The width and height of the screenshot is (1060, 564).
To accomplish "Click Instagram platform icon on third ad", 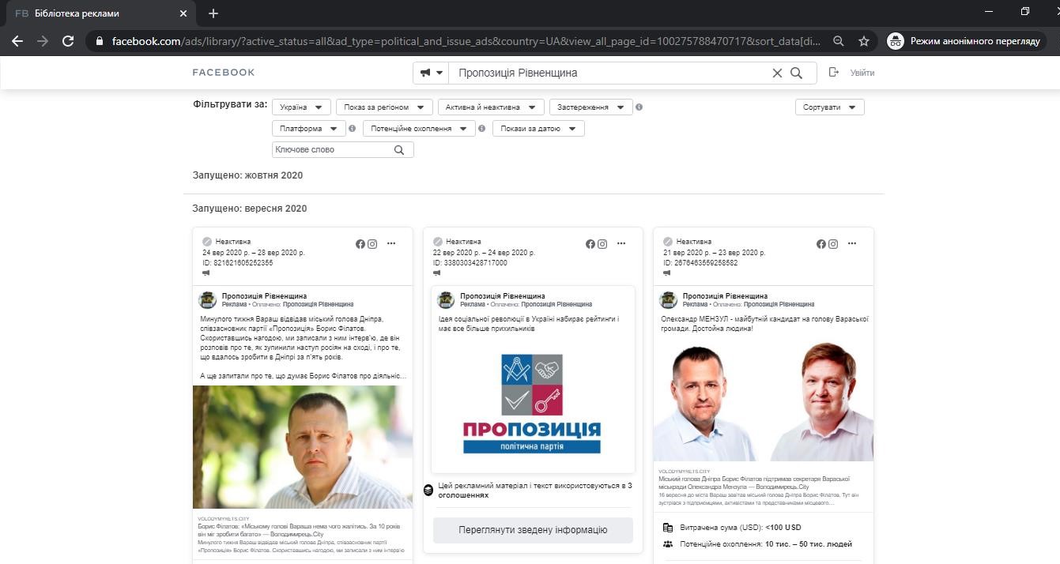I will click(833, 244).
